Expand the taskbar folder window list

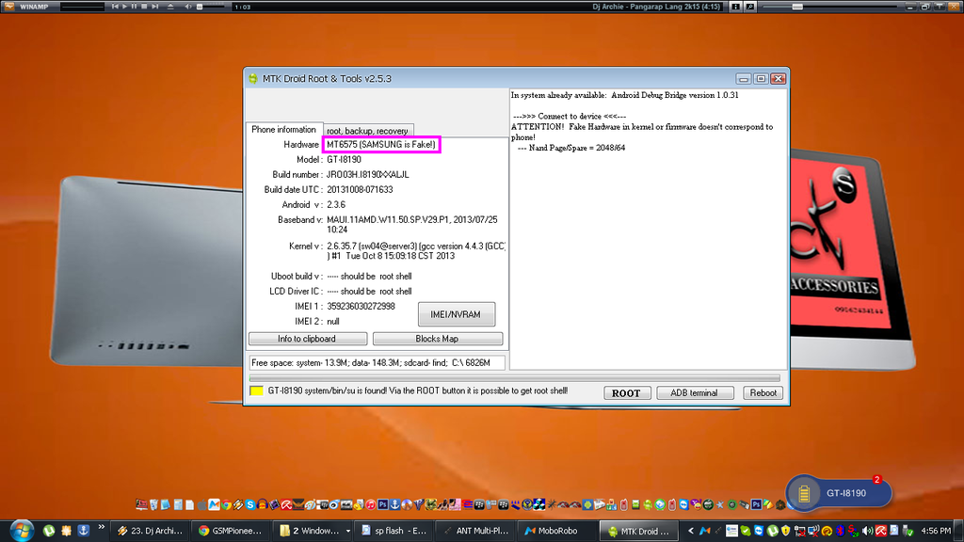(x=349, y=531)
